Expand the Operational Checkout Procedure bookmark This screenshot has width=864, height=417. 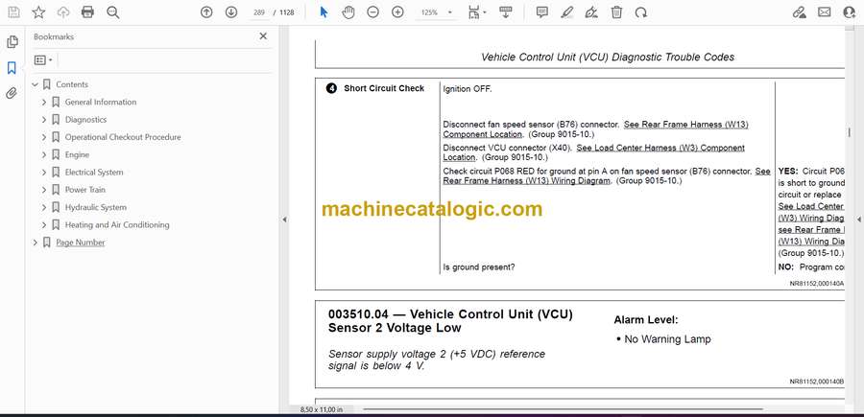(x=44, y=137)
